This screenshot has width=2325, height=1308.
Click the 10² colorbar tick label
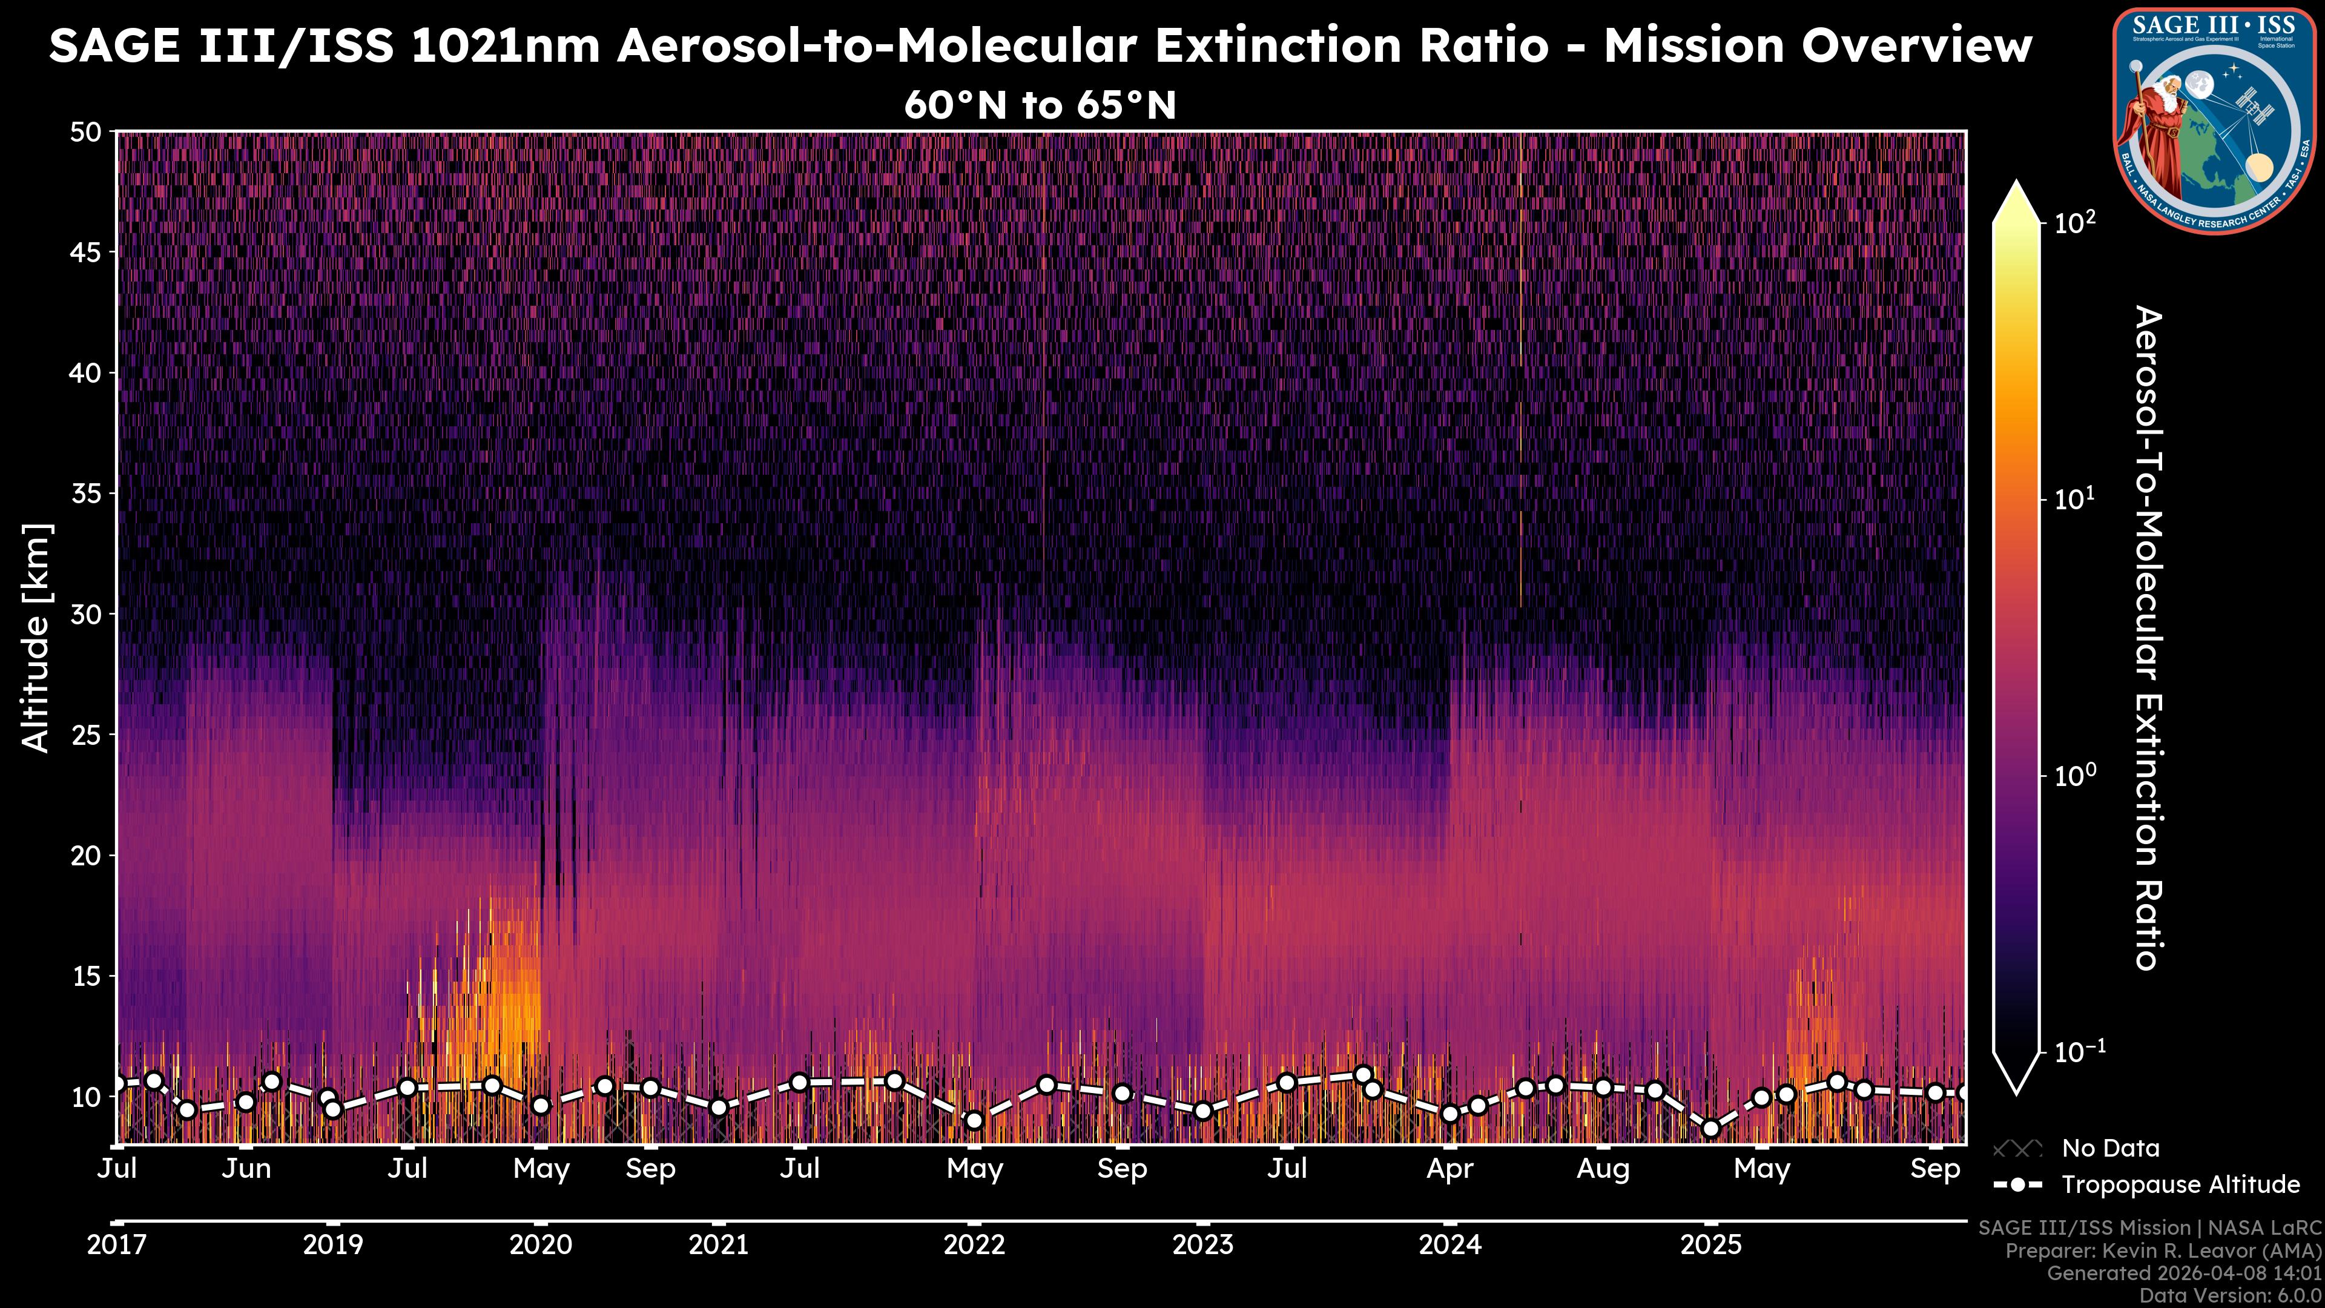(x=2075, y=222)
